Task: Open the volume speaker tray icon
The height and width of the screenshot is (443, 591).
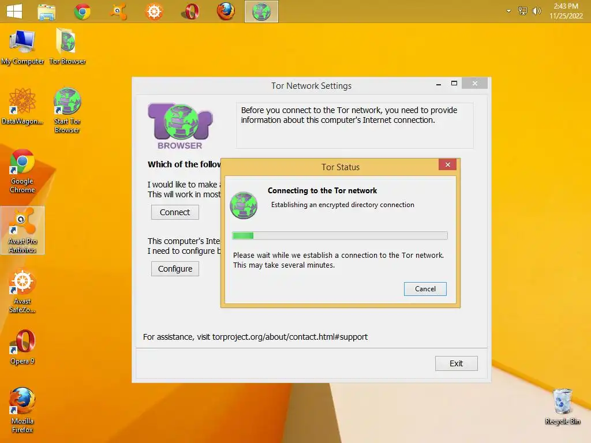Action: coord(536,11)
